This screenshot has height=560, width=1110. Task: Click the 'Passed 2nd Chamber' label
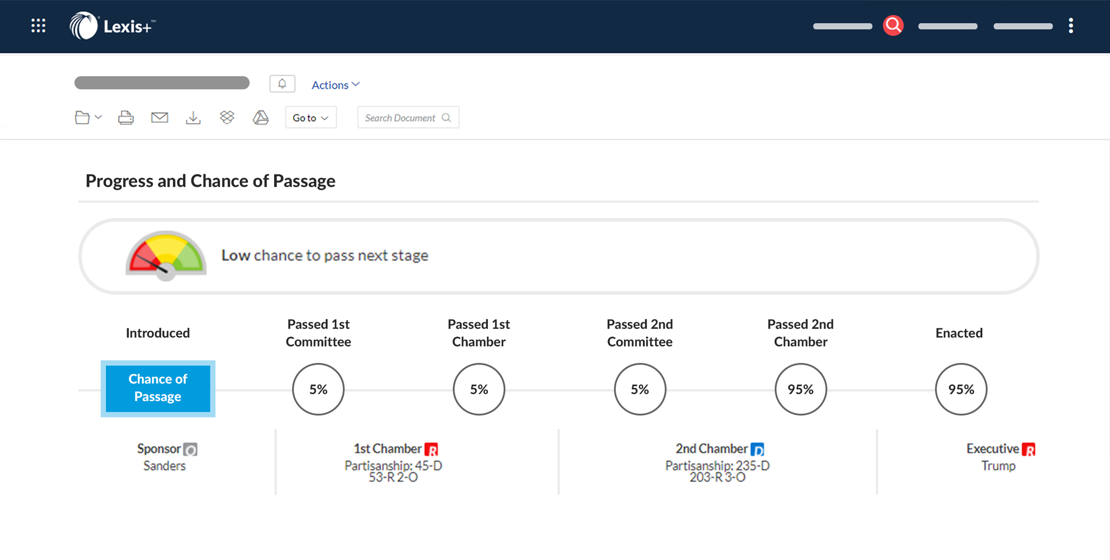pos(801,333)
